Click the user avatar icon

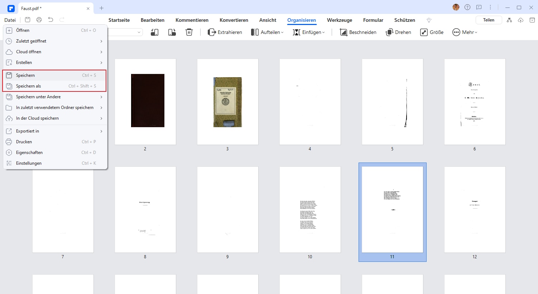pyautogui.click(x=456, y=7)
